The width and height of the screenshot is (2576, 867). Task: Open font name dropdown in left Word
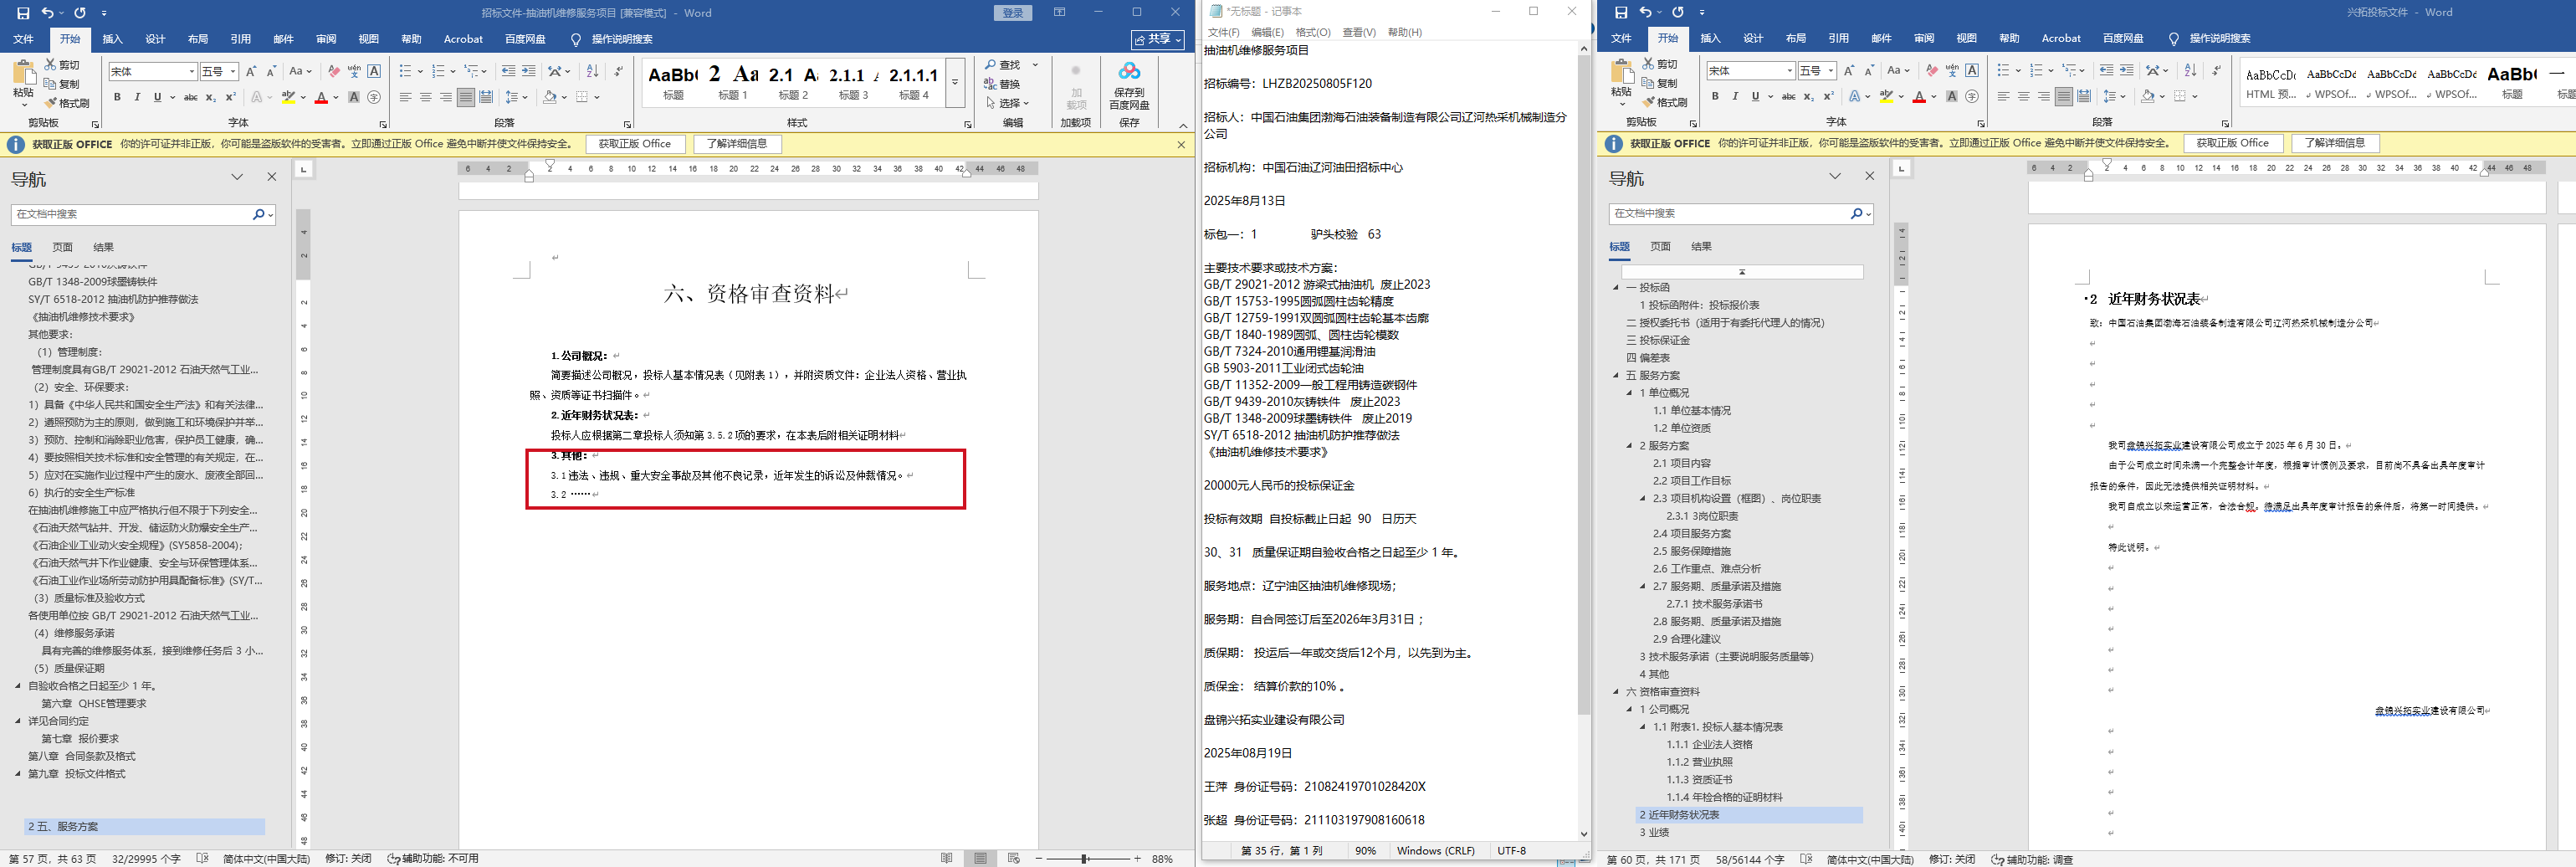coord(191,72)
